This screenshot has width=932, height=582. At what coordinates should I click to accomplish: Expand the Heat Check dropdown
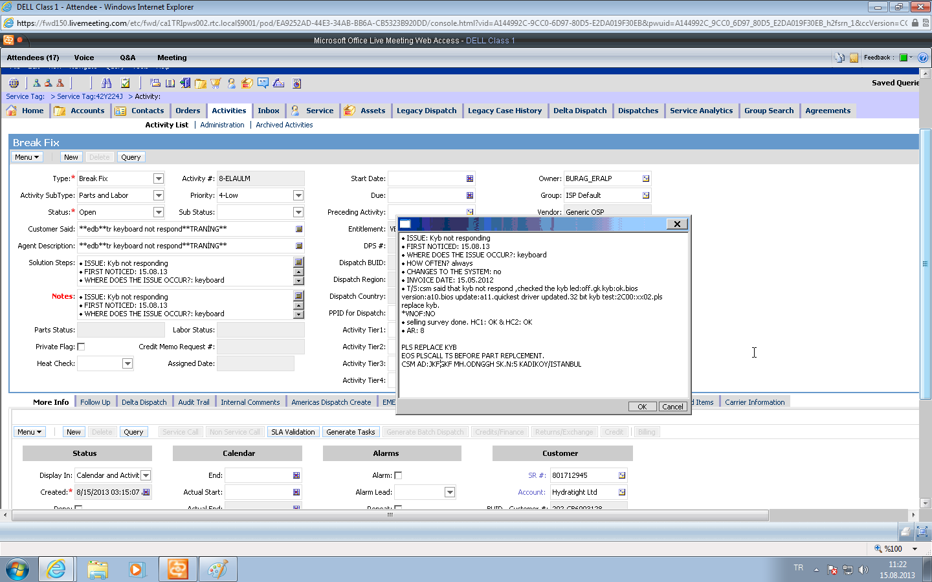pyautogui.click(x=128, y=363)
